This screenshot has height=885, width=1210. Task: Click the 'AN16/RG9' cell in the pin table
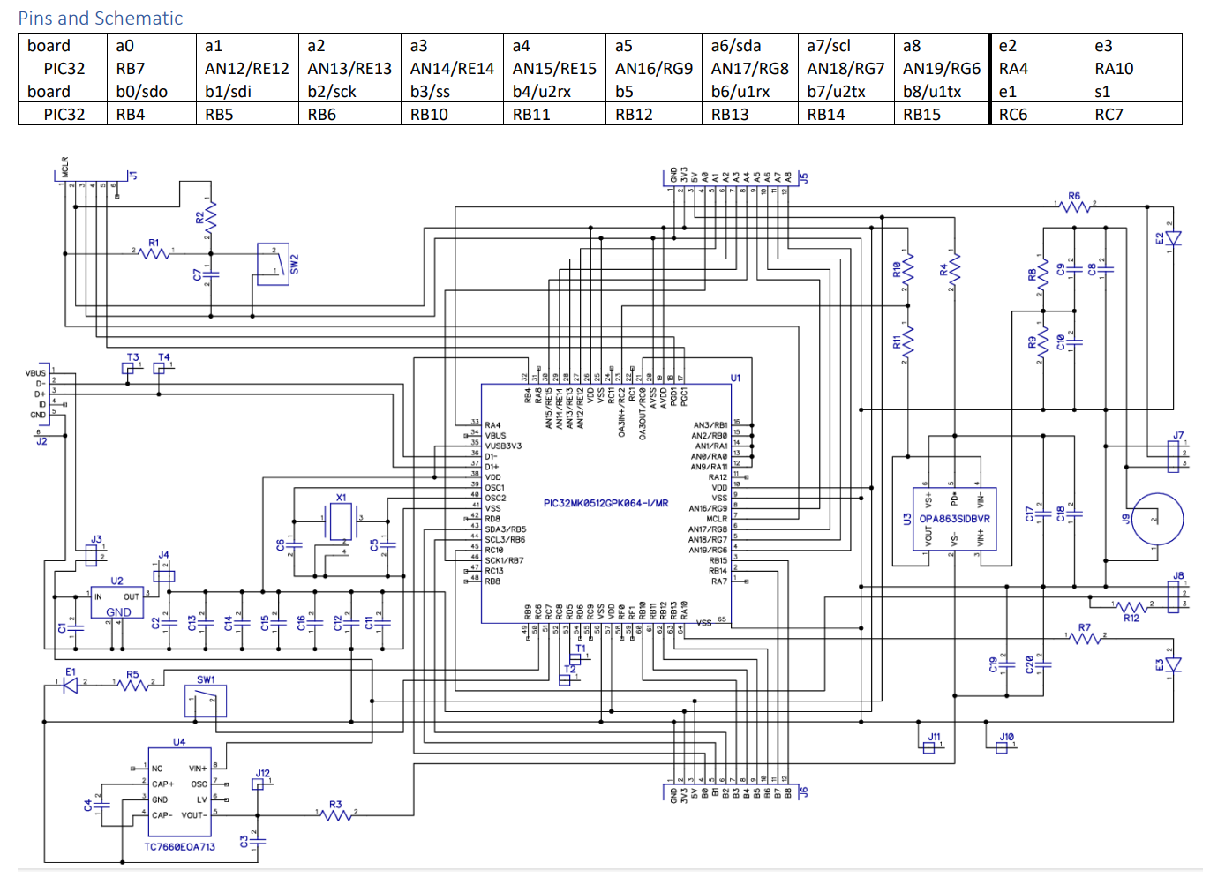(654, 68)
